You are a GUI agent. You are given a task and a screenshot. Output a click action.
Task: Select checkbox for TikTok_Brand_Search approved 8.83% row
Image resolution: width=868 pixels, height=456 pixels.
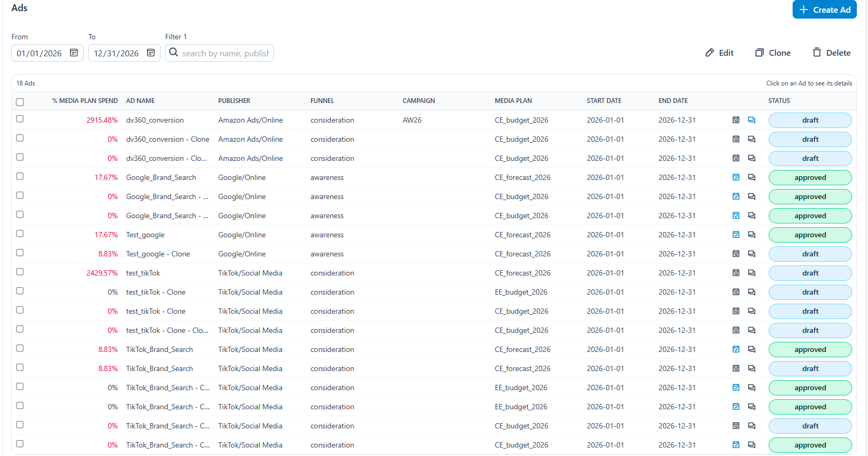20,348
